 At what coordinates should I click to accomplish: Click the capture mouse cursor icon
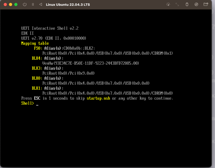click(x=168, y=4)
